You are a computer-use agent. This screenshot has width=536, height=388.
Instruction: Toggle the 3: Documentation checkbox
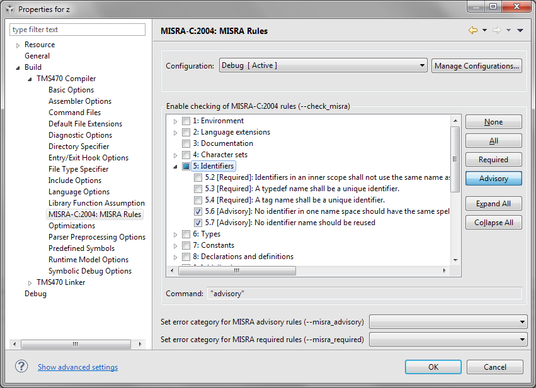tap(186, 143)
